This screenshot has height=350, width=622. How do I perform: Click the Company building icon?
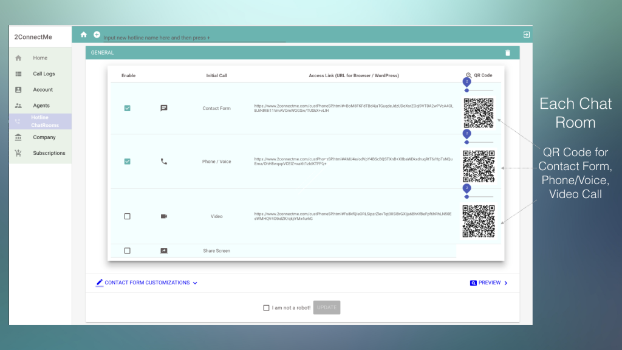tap(18, 137)
